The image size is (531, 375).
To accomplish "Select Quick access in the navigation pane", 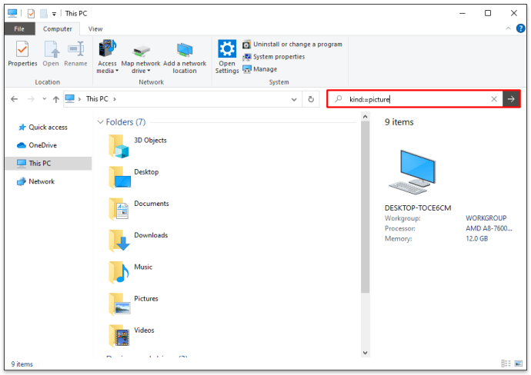I will pos(48,128).
